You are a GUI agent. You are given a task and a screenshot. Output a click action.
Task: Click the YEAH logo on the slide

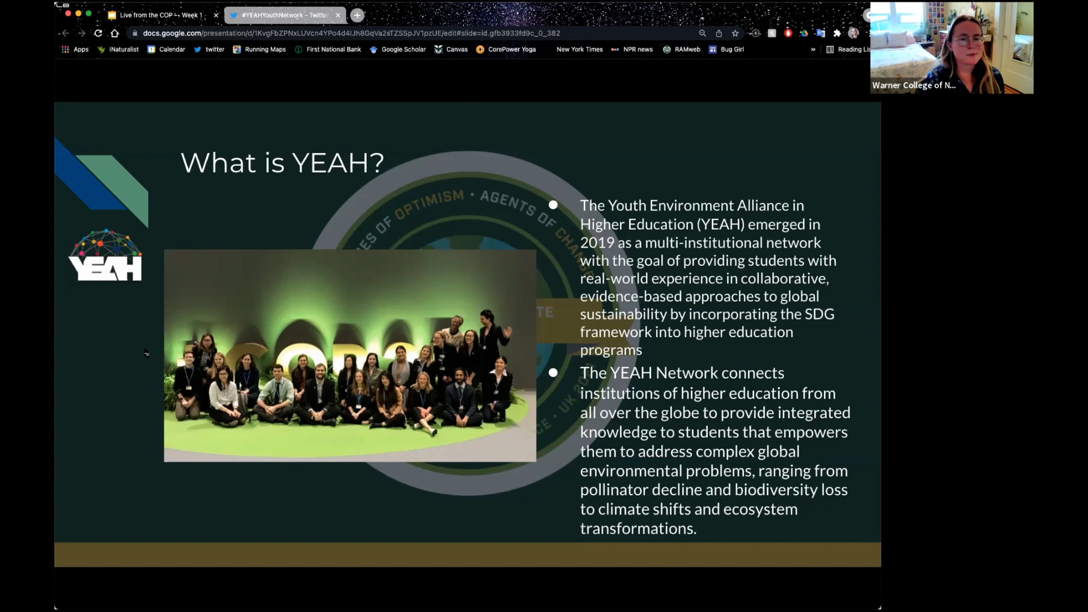(x=106, y=255)
